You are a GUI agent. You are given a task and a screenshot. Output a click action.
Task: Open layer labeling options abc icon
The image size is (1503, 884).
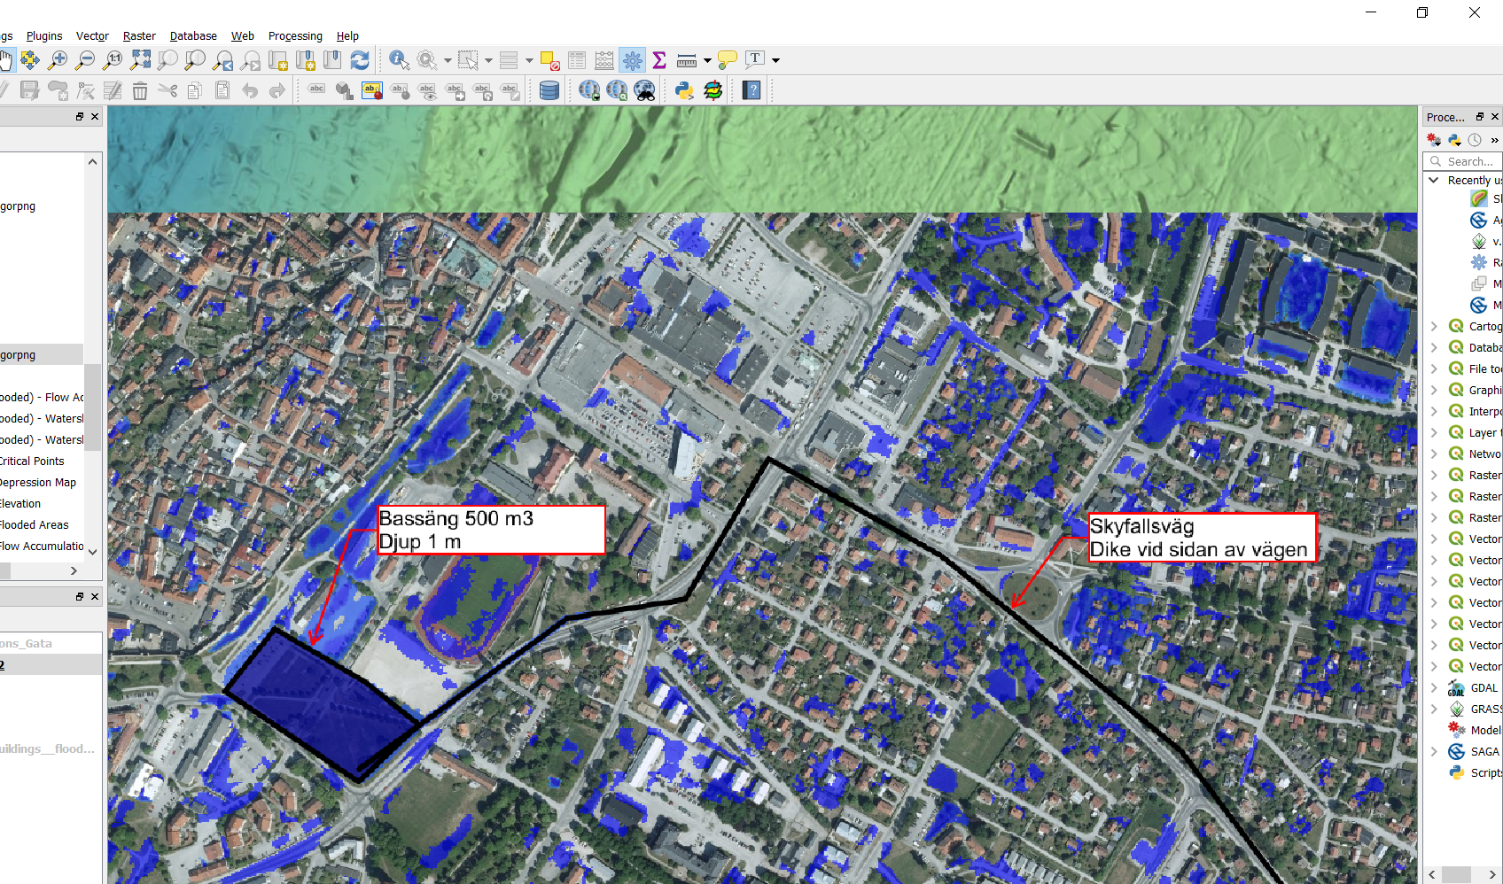pos(317,90)
